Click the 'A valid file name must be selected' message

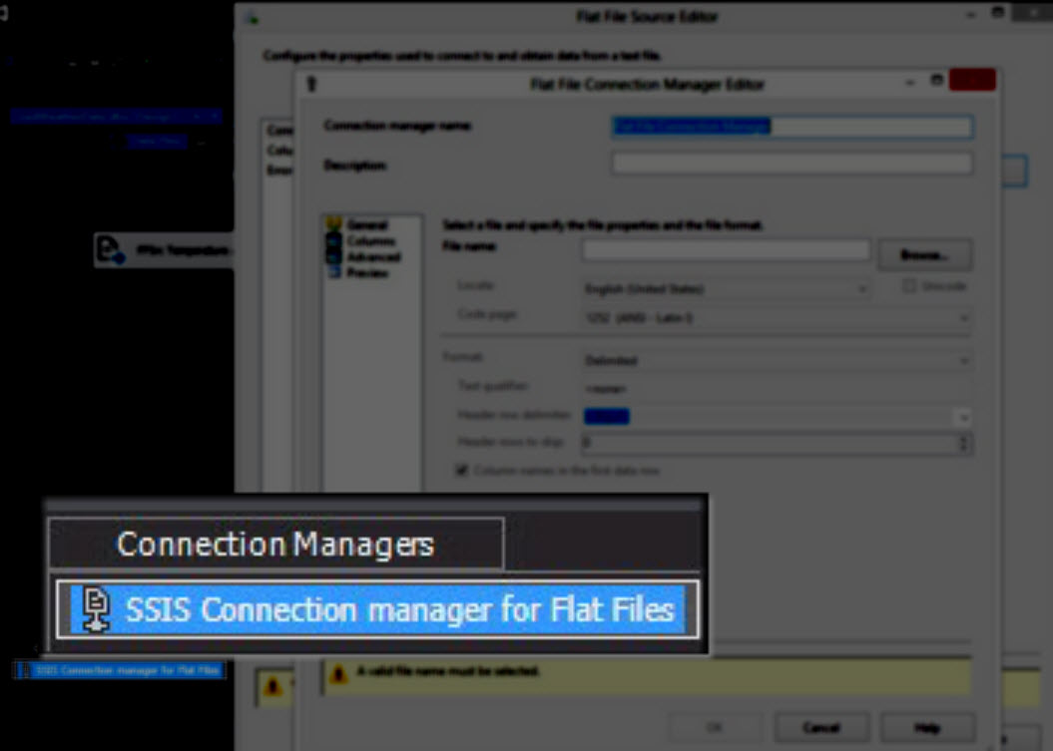(447, 671)
